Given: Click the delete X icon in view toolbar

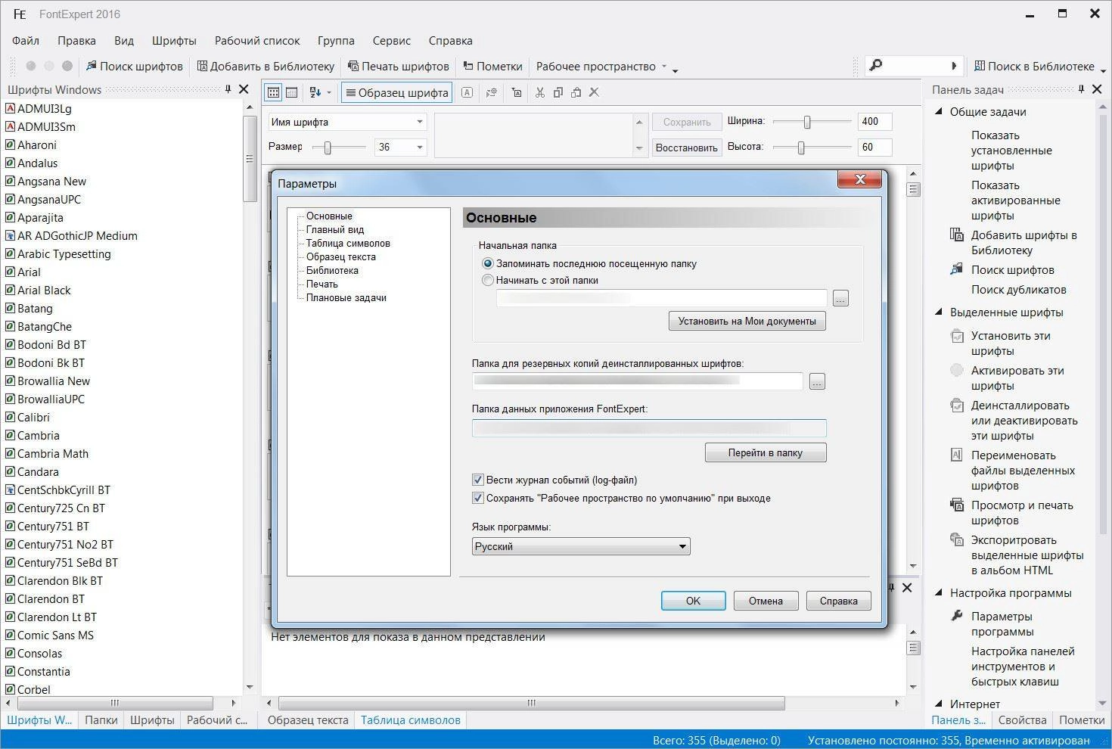Looking at the screenshot, I should tap(594, 92).
